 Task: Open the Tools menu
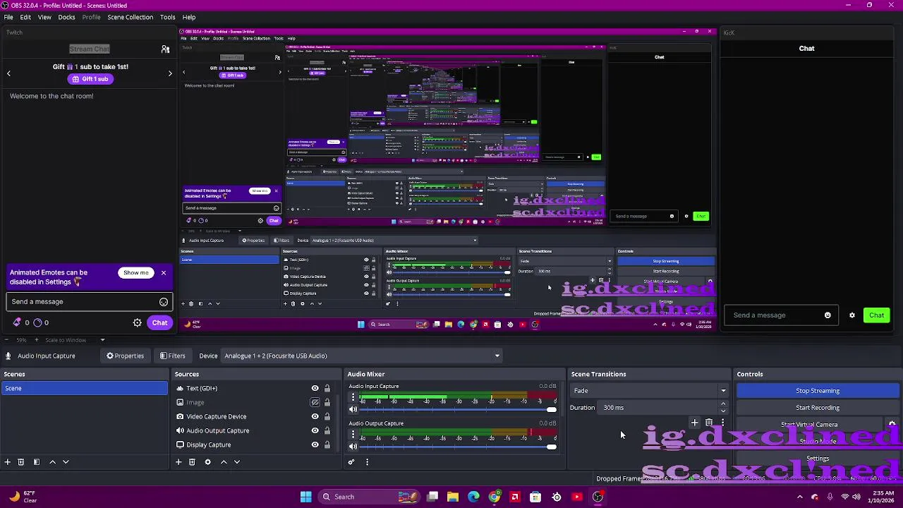(x=167, y=17)
